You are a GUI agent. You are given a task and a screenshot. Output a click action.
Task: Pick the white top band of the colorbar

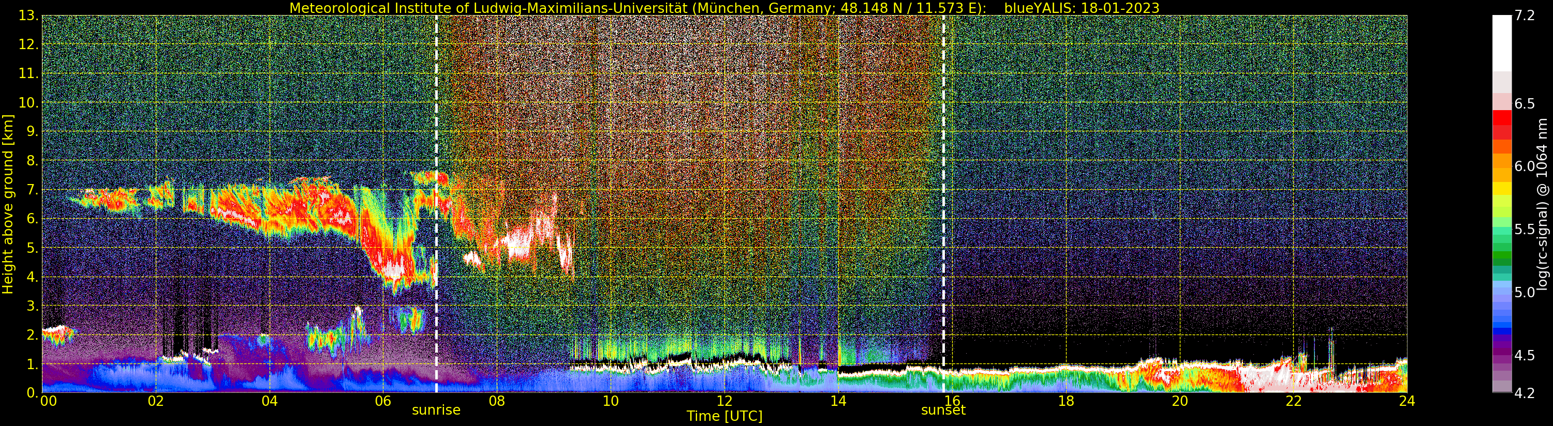[1502, 43]
